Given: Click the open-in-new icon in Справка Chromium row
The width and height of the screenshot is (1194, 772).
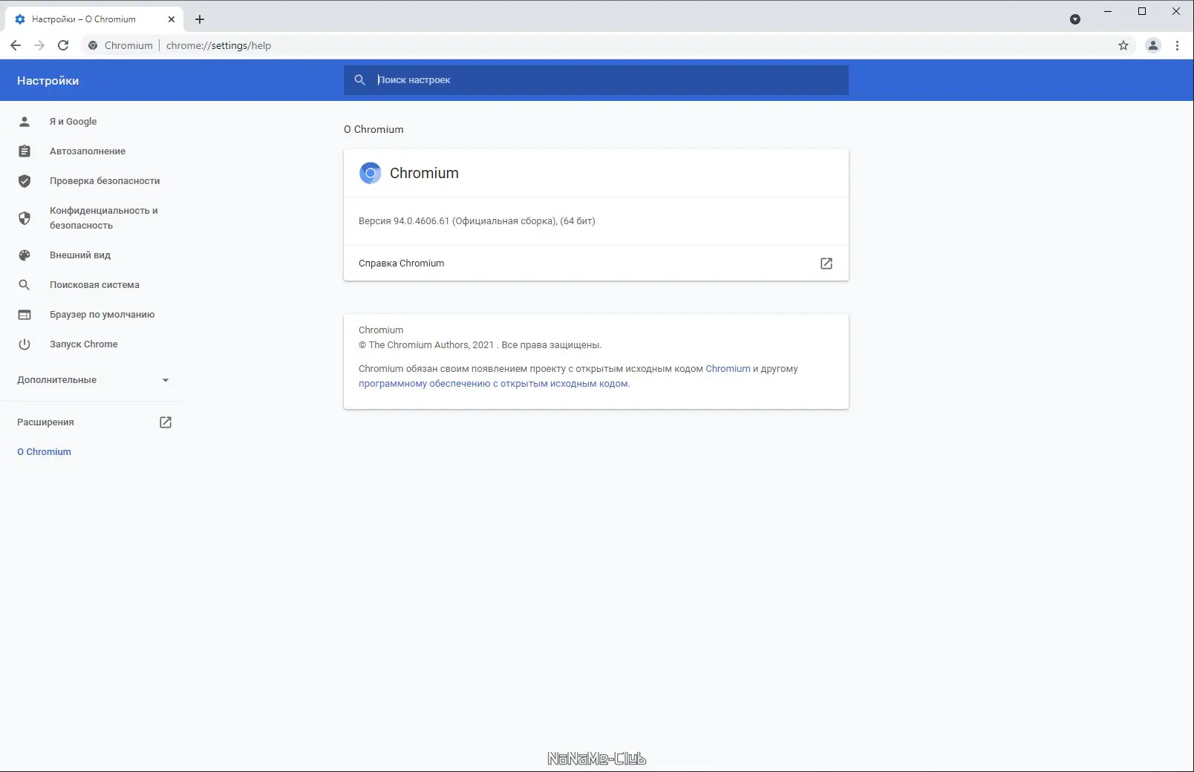Looking at the screenshot, I should point(826,264).
